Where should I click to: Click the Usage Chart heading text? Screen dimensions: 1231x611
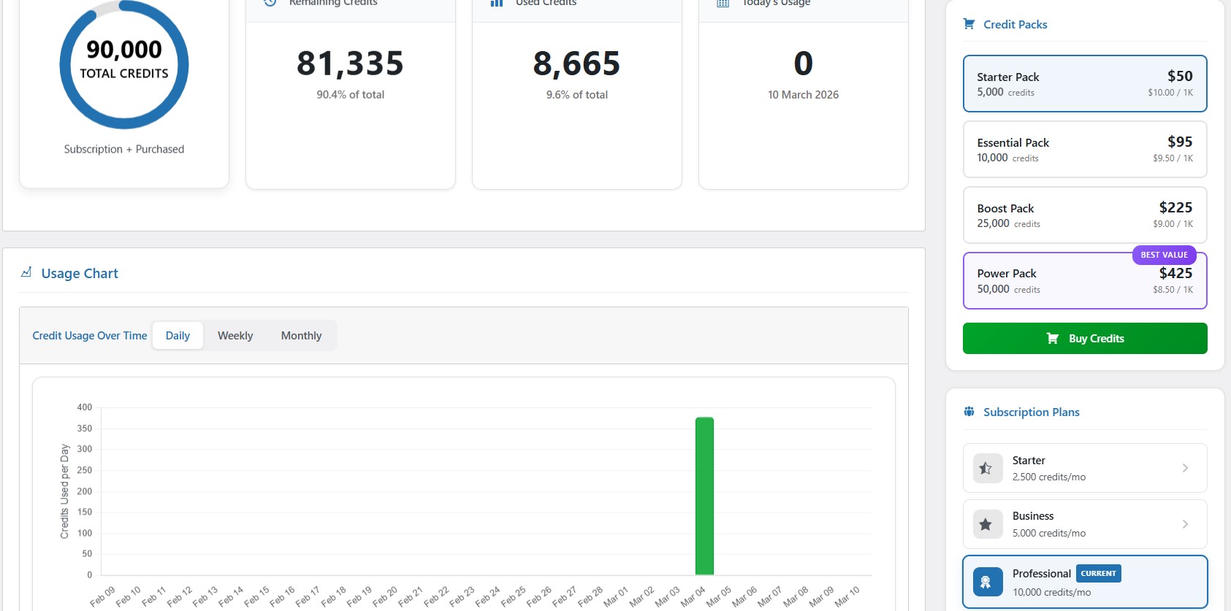[80, 273]
